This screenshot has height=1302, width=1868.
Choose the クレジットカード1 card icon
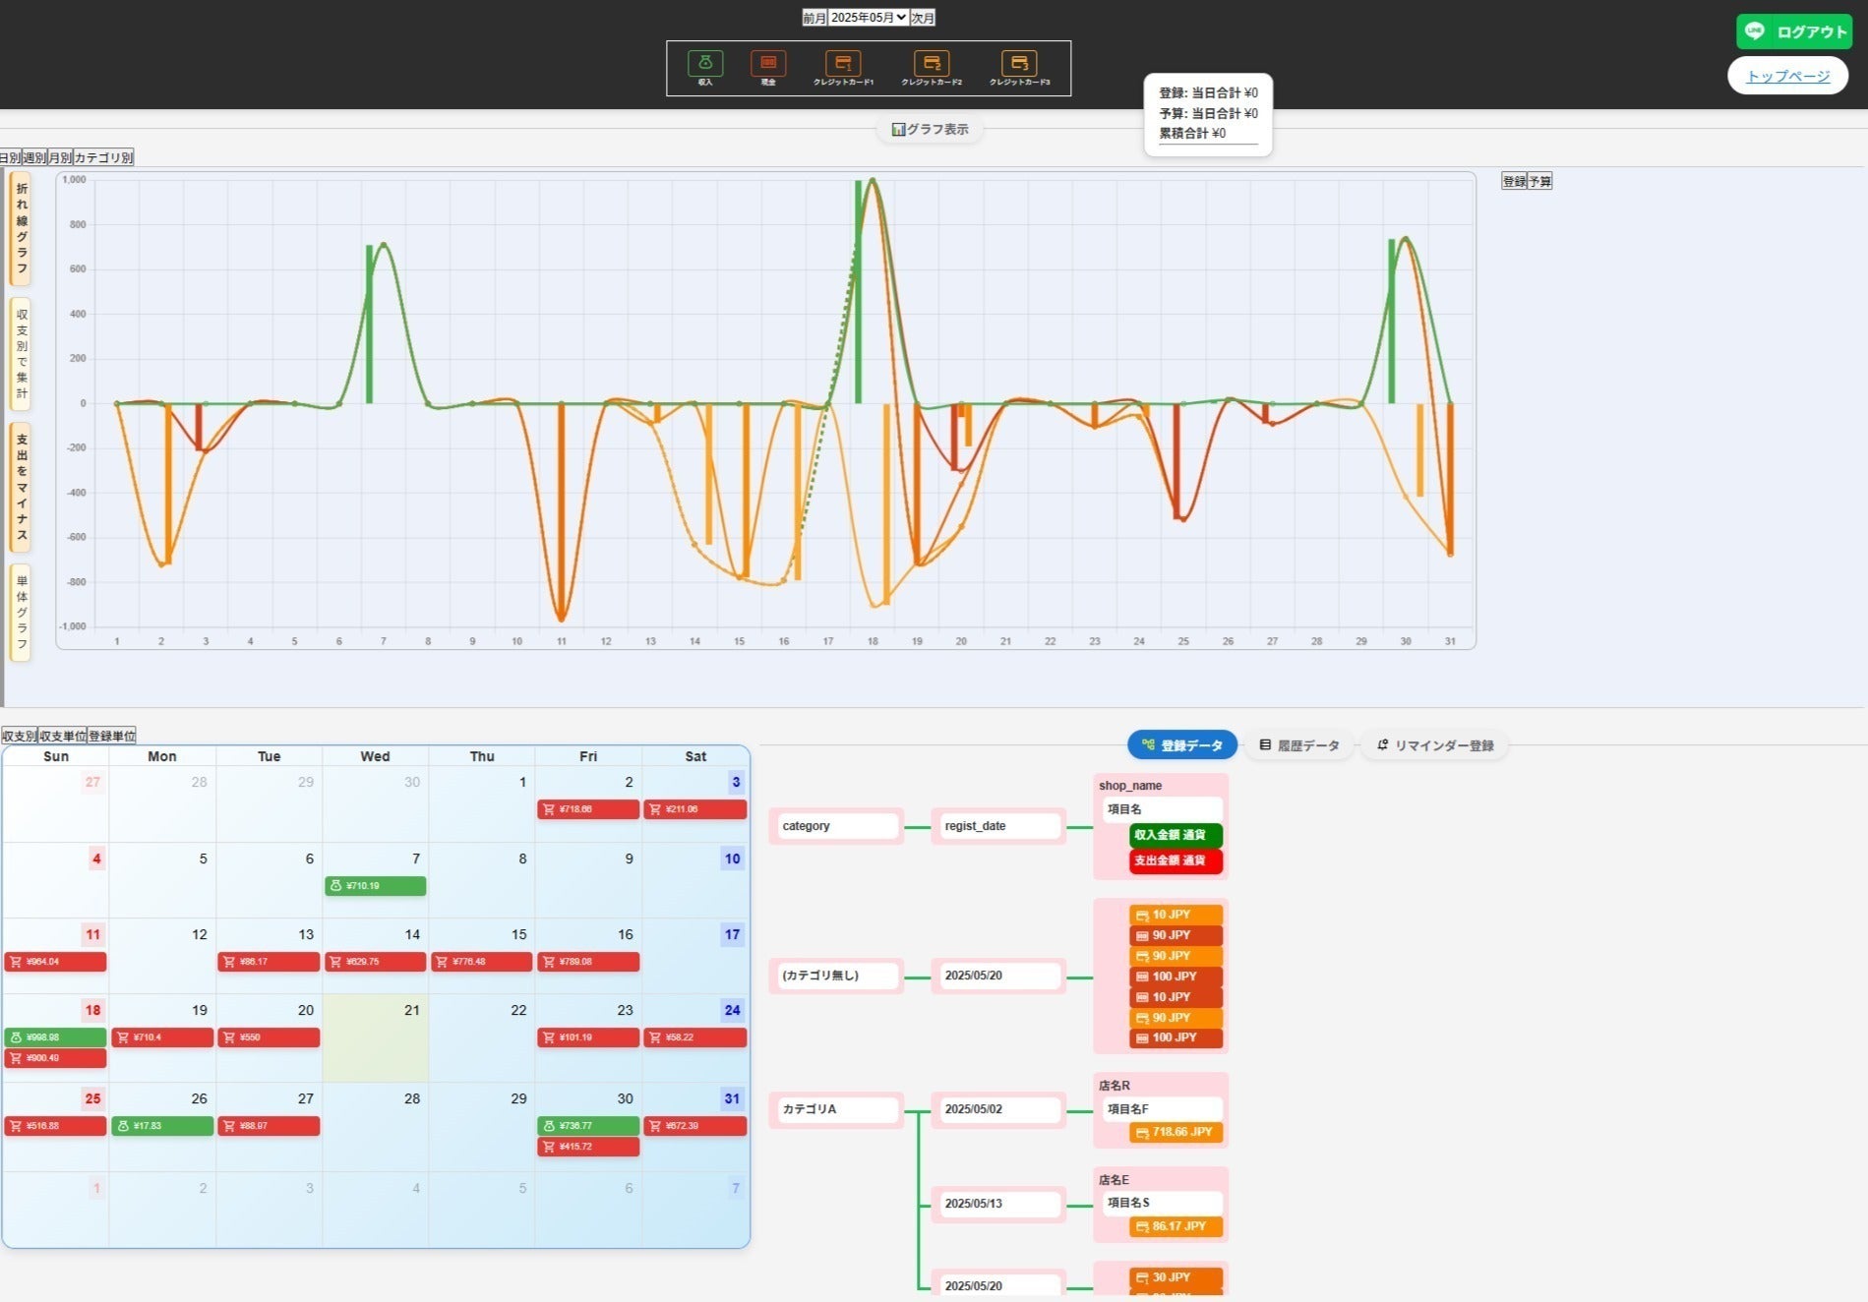(843, 63)
